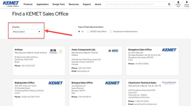The width and height of the screenshot is (191, 106).
Task: Click astec@astec.ca email link
Action: [x=83, y=71]
